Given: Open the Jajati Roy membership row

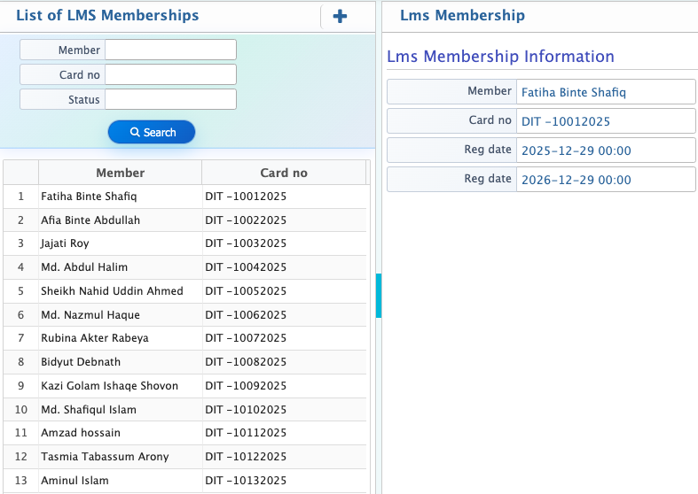Looking at the screenshot, I should click(x=65, y=243).
